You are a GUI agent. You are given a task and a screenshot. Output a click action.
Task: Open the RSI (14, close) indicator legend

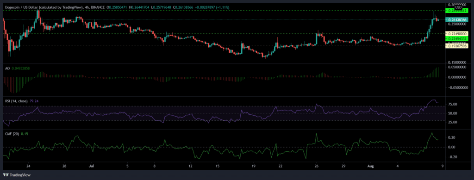pos(17,101)
